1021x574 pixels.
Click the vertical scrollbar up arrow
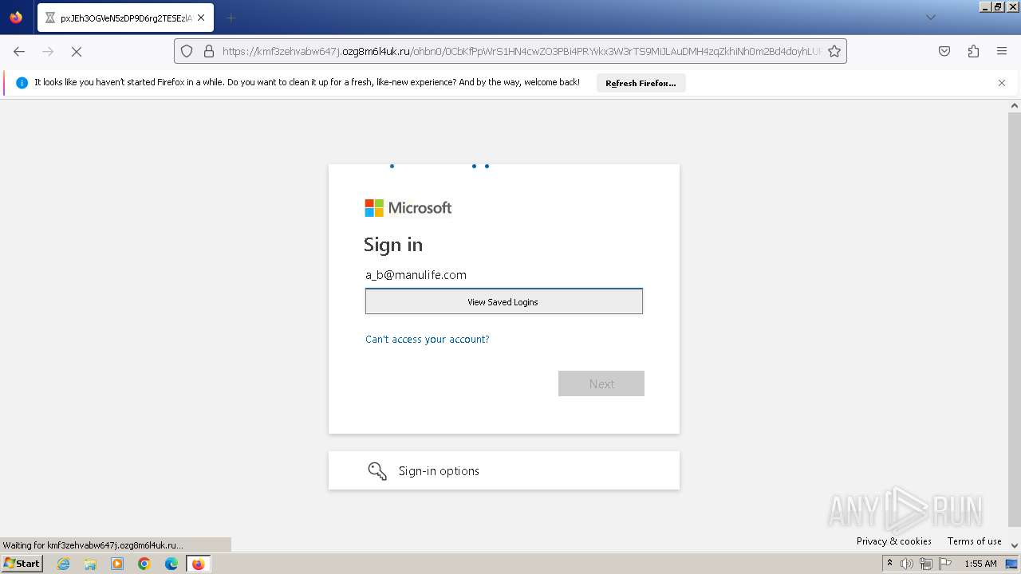[1015, 105]
